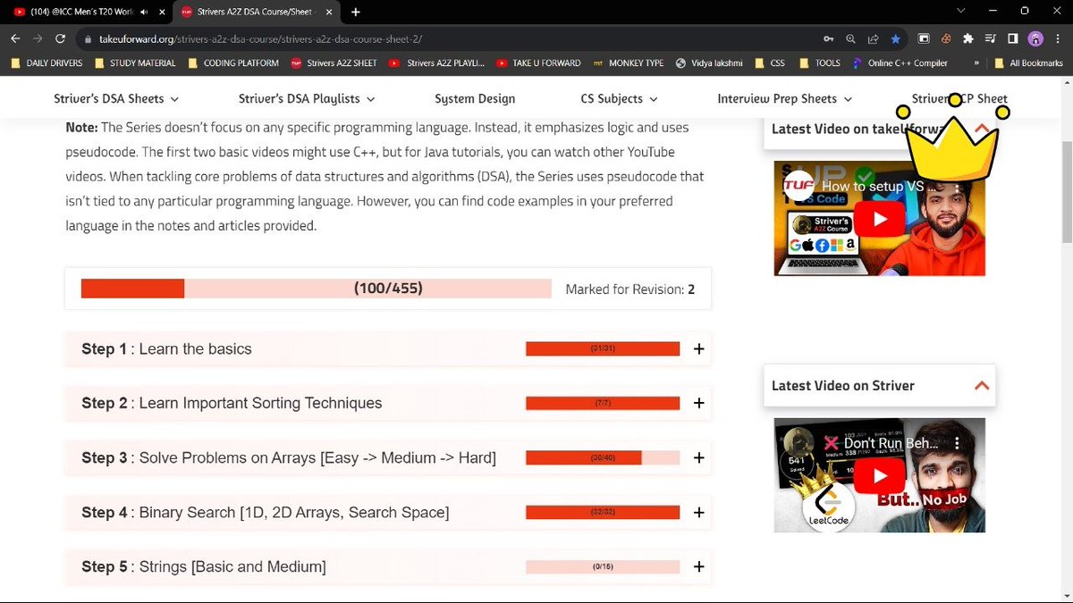Click the address bar URL
This screenshot has height=603, width=1073.
point(261,39)
